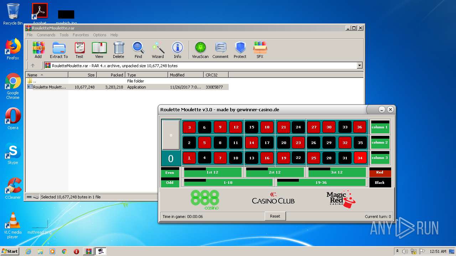This screenshot has width=456, height=256.
Task: Click column 2 button
Action: 380,142
